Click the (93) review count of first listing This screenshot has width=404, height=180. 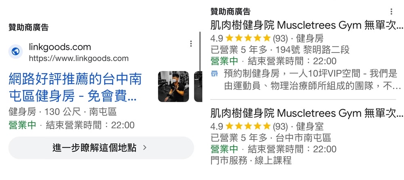(x=280, y=39)
